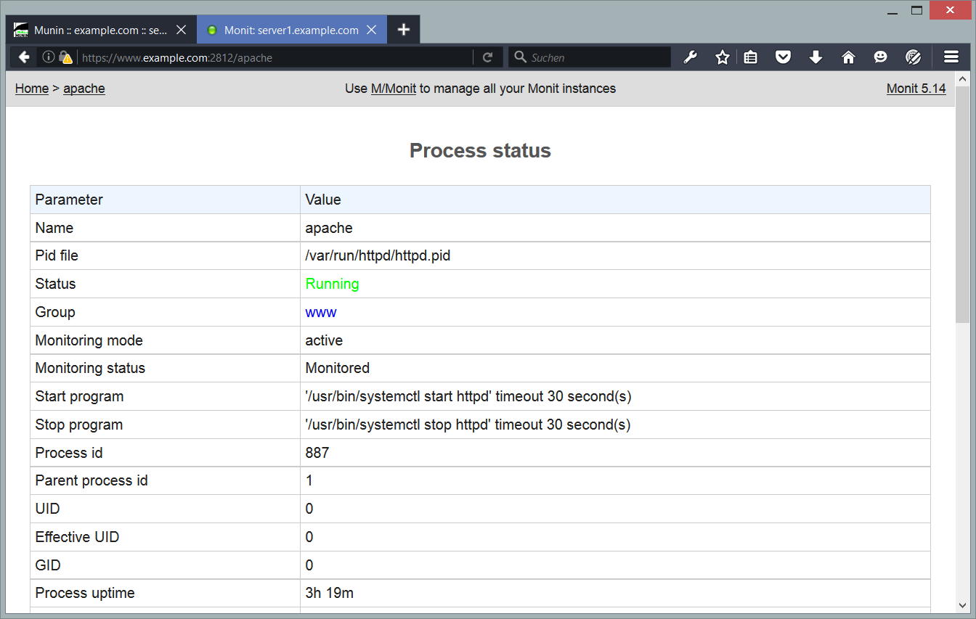This screenshot has height=619, width=976.
Task: Reload the page with the refresh icon
Action: click(x=488, y=57)
